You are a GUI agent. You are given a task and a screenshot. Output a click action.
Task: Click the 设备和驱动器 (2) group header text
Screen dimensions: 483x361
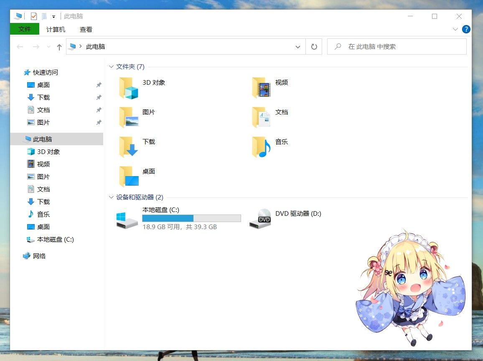tap(140, 197)
